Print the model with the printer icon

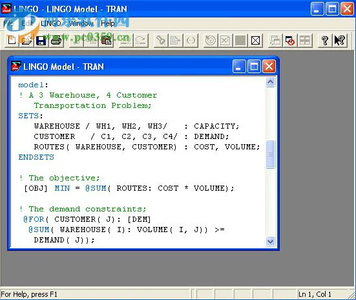click(56, 41)
